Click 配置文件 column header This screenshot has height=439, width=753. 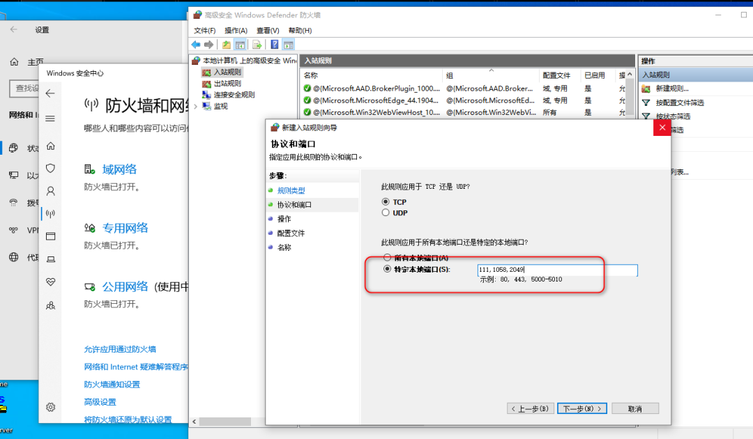pos(556,75)
